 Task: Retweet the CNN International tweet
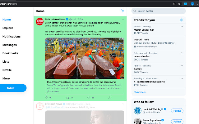pyautogui.click(x=67, y=98)
